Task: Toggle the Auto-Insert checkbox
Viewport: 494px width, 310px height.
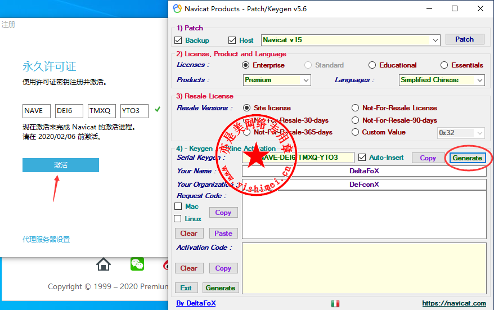Action: 362,157
